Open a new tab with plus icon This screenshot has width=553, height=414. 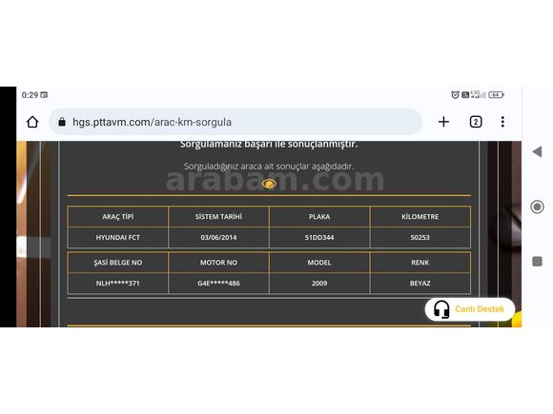pyautogui.click(x=443, y=122)
